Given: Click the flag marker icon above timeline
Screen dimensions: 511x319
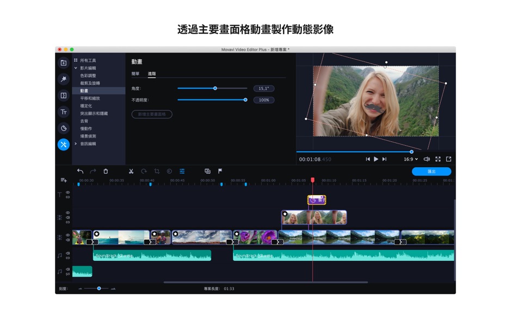Looking at the screenshot, I should (x=220, y=171).
